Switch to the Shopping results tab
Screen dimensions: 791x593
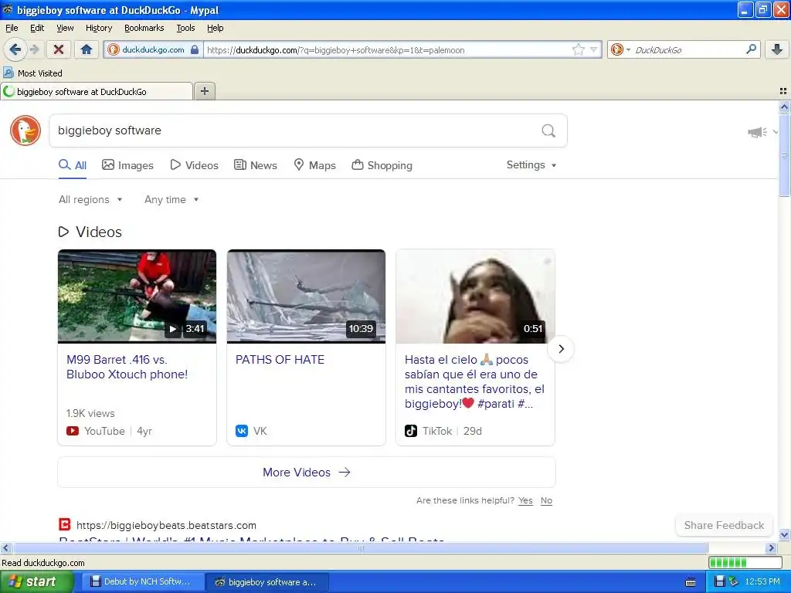[382, 165]
